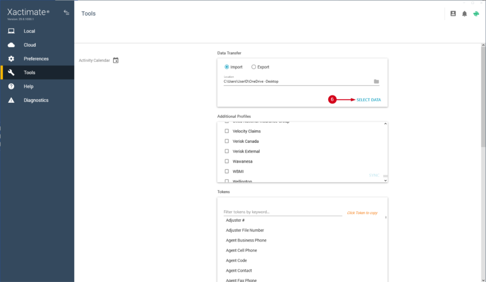
Task: Click the green sync status icon
Action: pos(476,14)
